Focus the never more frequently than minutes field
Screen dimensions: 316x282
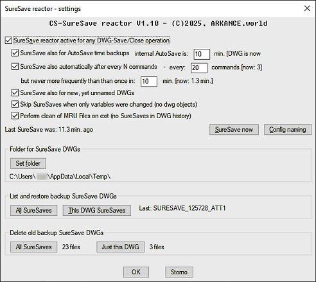point(149,82)
